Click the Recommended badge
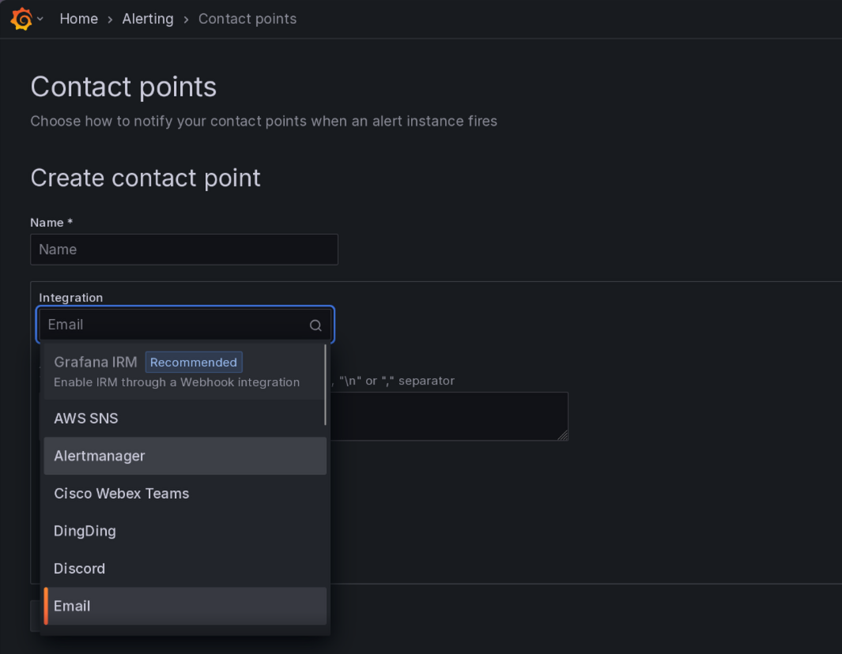This screenshot has height=654, width=842. (x=194, y=362)
